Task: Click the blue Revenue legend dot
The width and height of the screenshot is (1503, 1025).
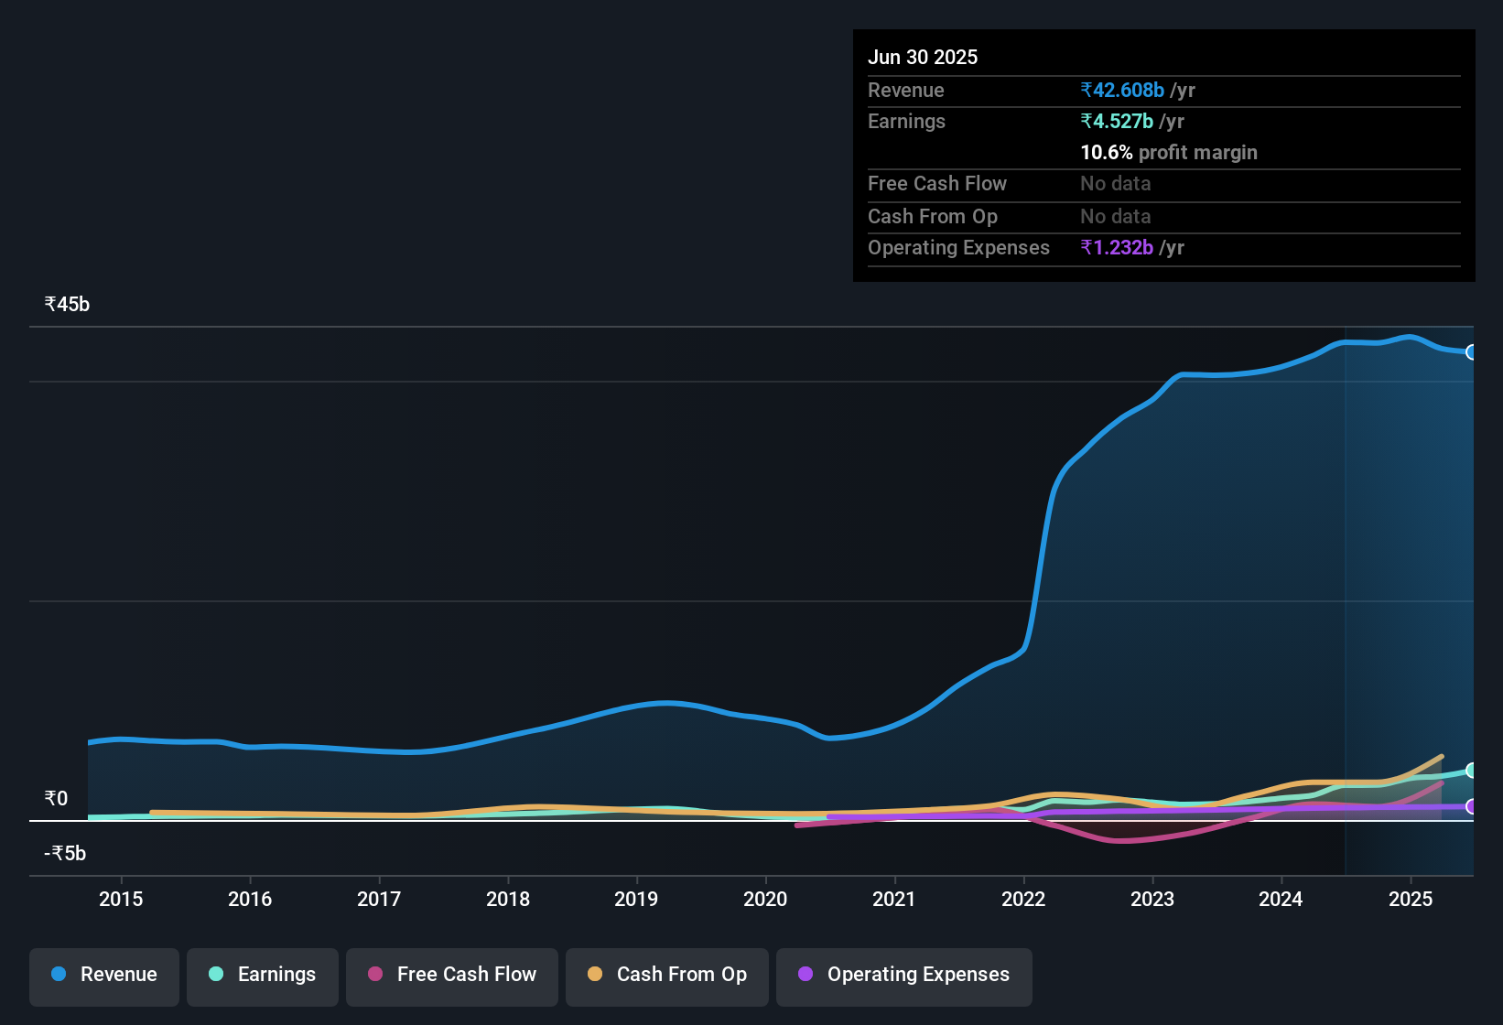Action: click(58, 975)
